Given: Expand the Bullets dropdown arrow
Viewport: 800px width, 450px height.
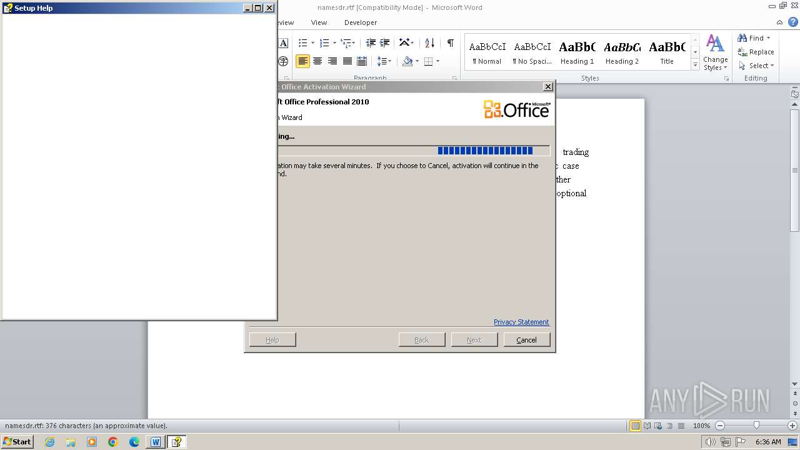Looking at the screenshot, I should point(313,42).
